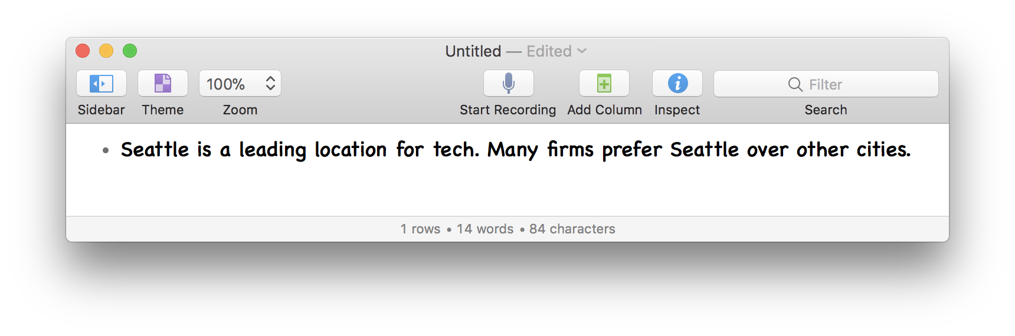Click the word count in the status bar
The height and width of the screenshot is (336, 1015).
tap(485, 229)
